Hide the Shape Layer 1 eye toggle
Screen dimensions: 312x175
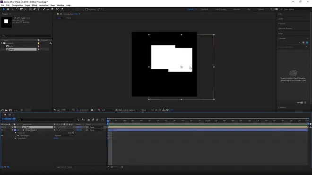[x=2, y=130]
